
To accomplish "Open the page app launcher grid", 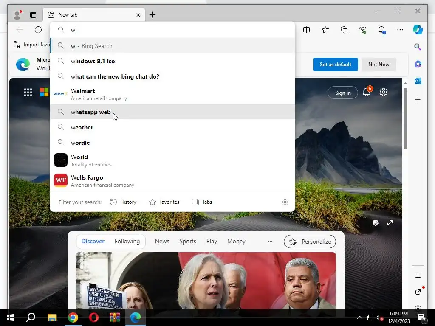I will click(28, 92).
